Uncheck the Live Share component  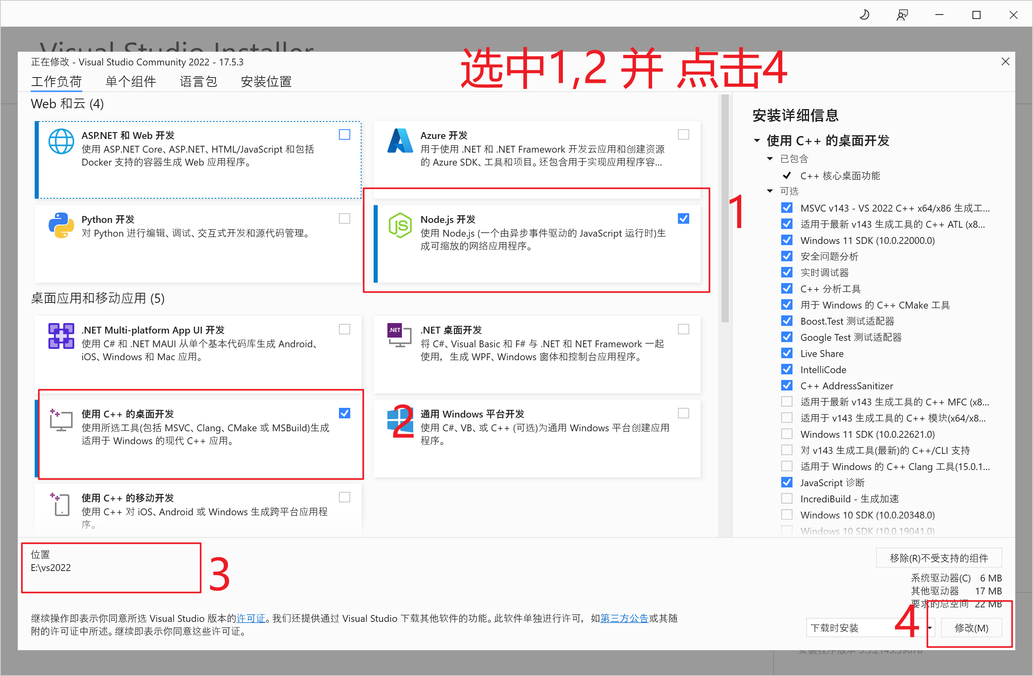pos(786,353)
